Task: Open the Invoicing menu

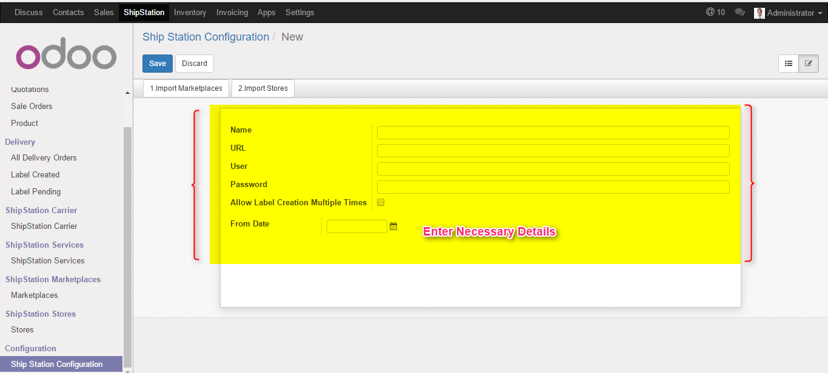Action: pyautogui.click(x=232, y=12)
